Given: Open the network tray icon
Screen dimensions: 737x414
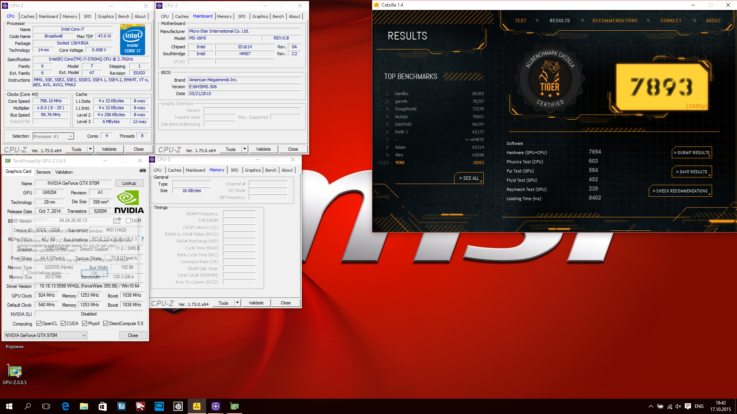Looking at the screenshot, I should pos(669,406).
